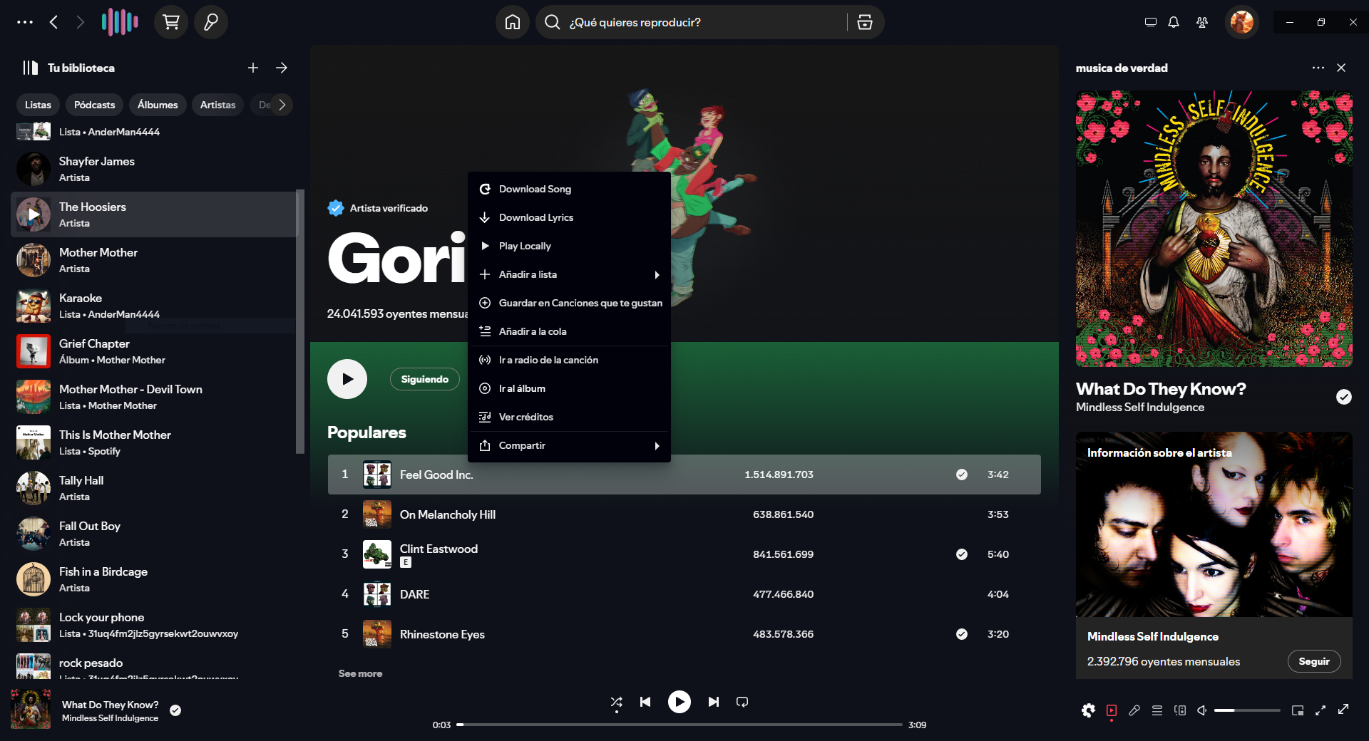Go to previous track
This screenshot has width=1369, height=741.
point(645,702)
